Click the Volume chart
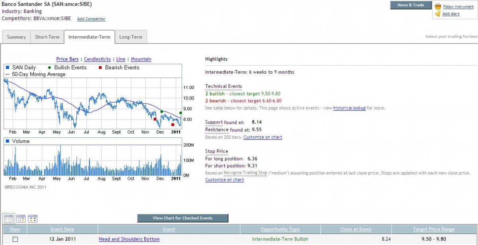This screenshot has height=245, width=478. (92, 160)
